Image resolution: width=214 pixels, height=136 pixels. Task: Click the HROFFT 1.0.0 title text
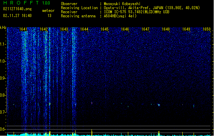(27, 3)
